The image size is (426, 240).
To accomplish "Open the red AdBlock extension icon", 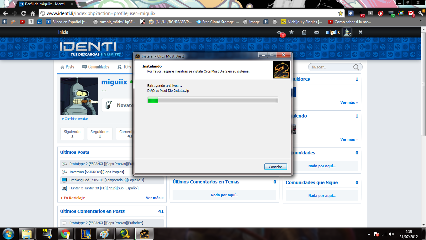I will [381, 13].
